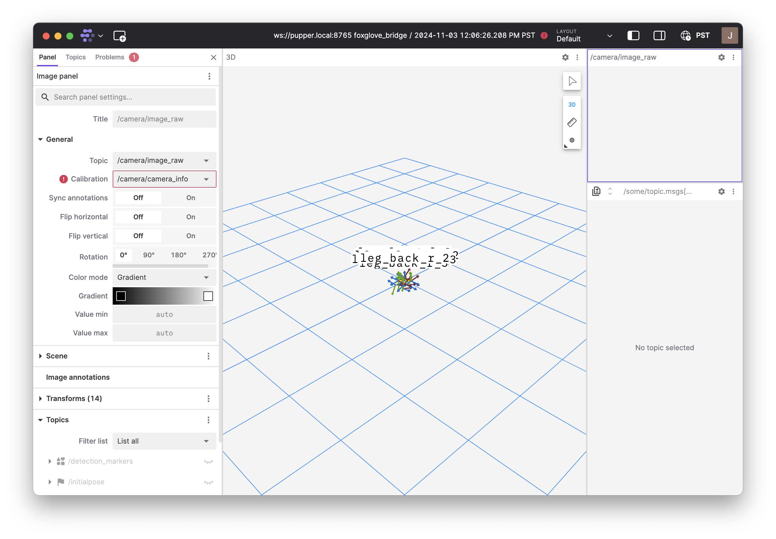Pick the black gradient start color
Image resolution: width=776 pixels, height=539 pixels.
tap(121, 296)
